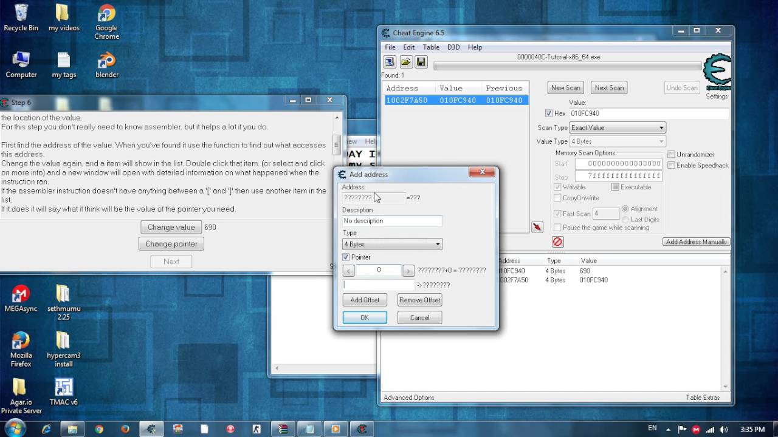This screenshot has width=778, height=437.
Task: Open Internet Explorer from the taskbar
Action: point(46,429)
